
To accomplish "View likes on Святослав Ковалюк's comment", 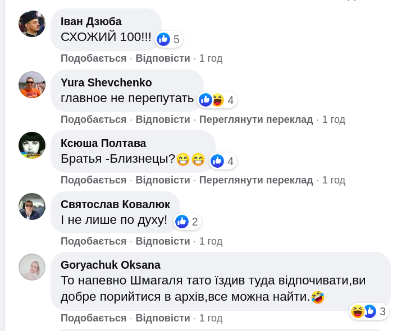I will pos(188,222).
